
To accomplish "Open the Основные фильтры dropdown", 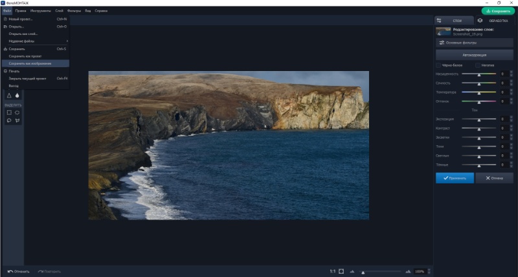I will click(475, 43).
